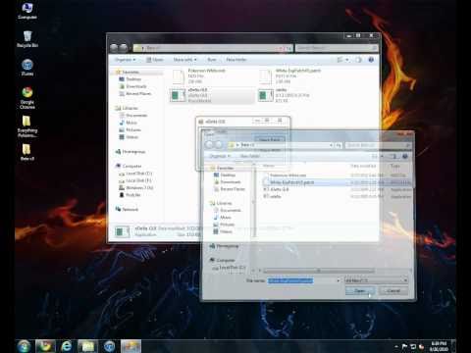Click New folder in the Open dialog

249,156
